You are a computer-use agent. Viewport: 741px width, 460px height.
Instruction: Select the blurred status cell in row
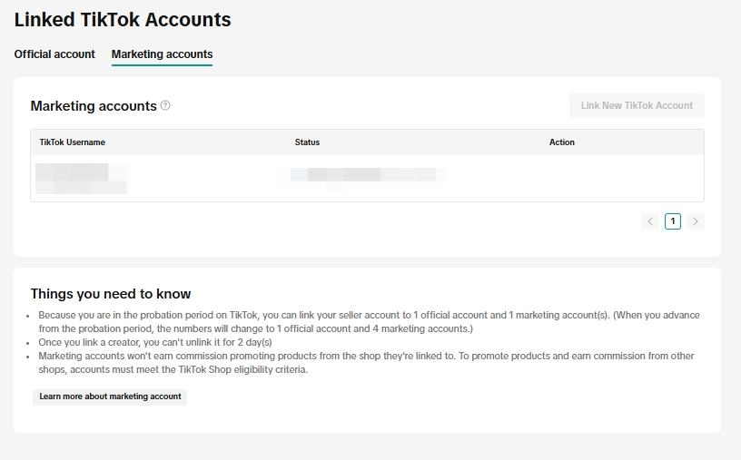368,174
